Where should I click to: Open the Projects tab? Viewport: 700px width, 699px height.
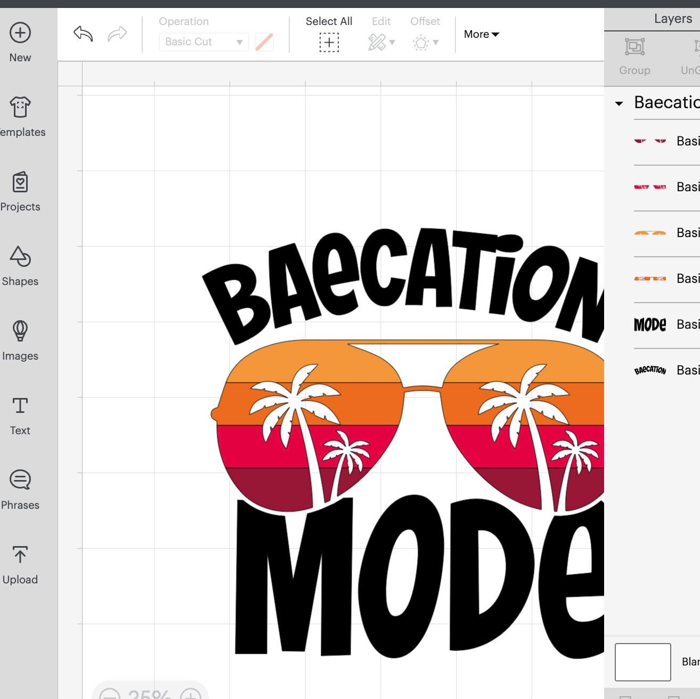point(20,191)
